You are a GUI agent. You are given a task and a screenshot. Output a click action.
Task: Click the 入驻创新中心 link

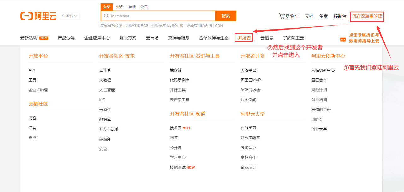tap(323, 70)
